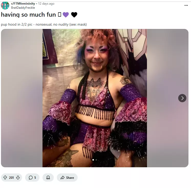Image resolution: width=191 pixels, height=188 pixels.
Task: Open the "having so much fun" post title
Action: [x=28, y=15]
